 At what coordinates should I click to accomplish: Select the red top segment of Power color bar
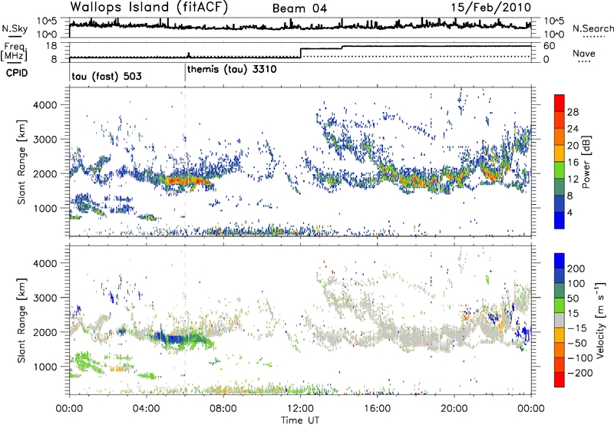[x=560, y=103]
